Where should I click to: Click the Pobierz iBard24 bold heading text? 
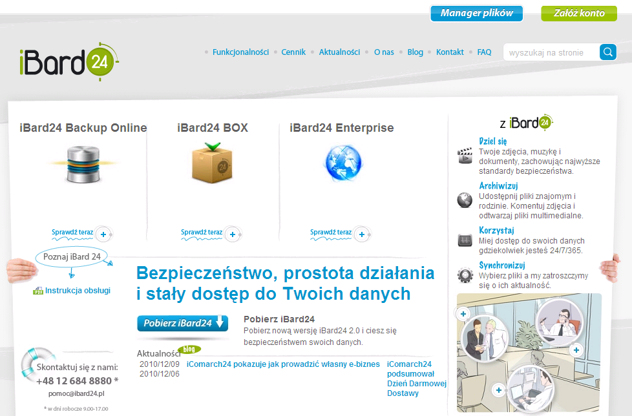tap(279, 319)
